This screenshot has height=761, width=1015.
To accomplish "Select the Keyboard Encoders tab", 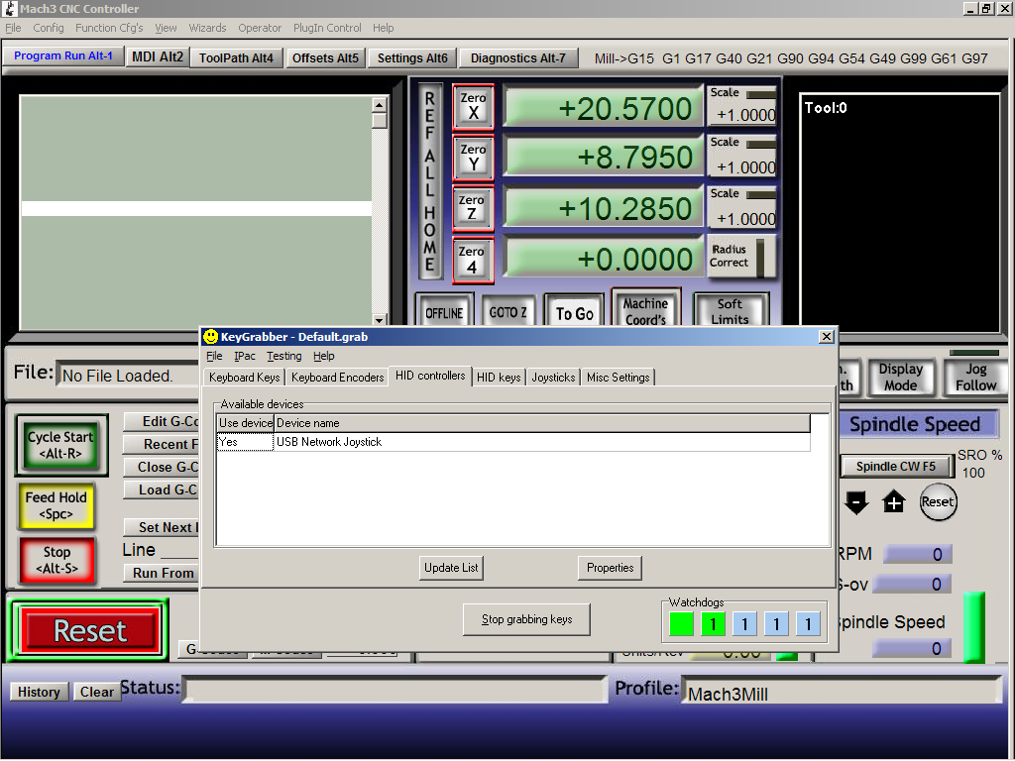I will pyautogui.click(x=337, y=378).
